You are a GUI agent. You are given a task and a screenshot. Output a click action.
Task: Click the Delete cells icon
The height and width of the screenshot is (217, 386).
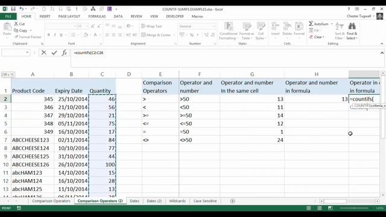pyautogui.click(x=287, y=26)
